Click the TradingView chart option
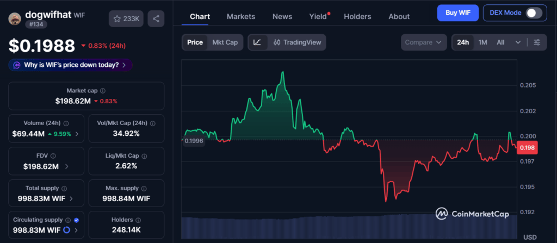 (298, 42)
